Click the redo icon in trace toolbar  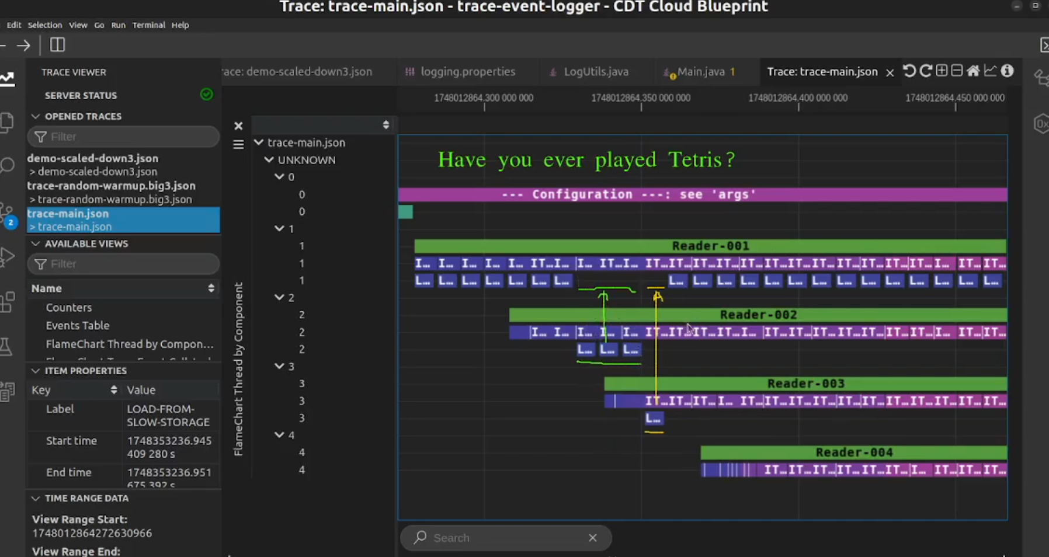(x=926, y=71)
